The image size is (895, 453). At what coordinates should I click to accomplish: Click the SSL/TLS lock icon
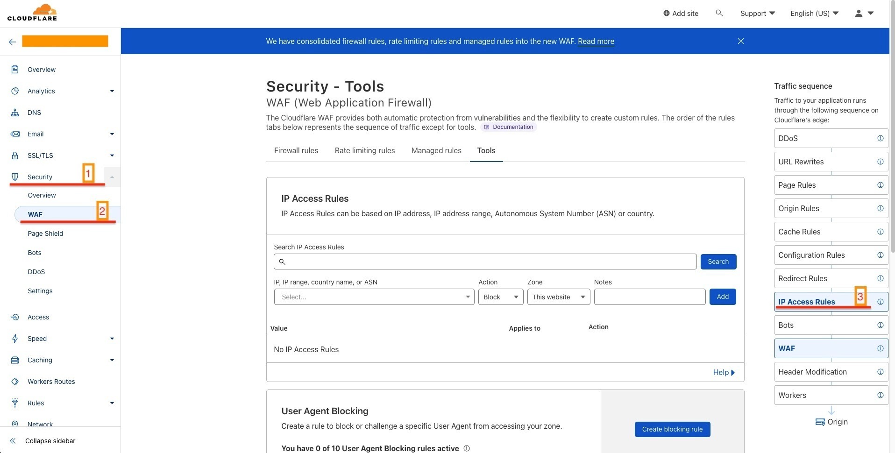tap(15, 156)
